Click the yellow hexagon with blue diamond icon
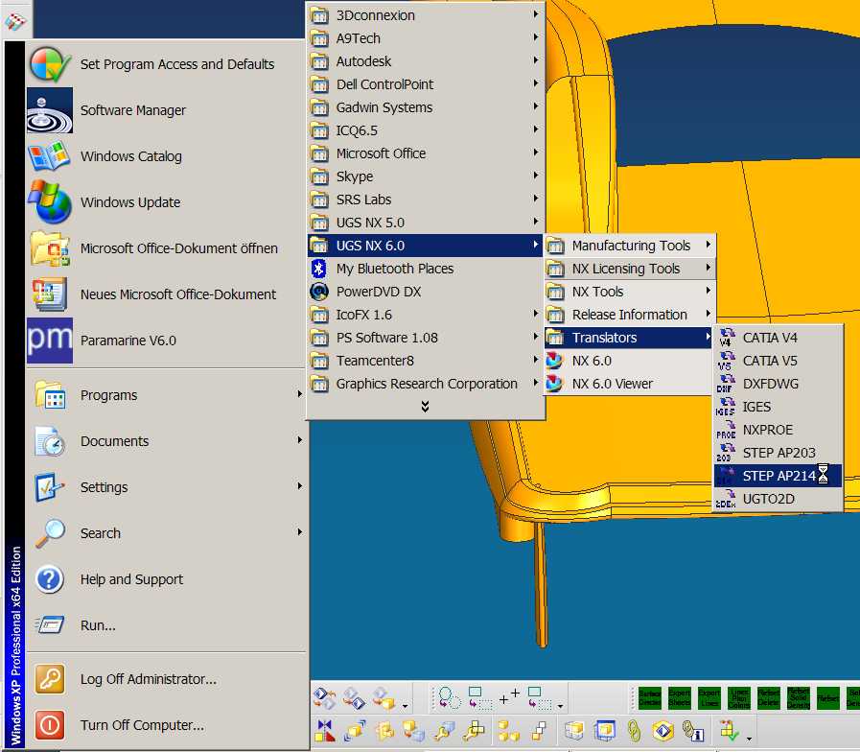Image resolution: width=860 pixels, height=752 pixels. 663,731
